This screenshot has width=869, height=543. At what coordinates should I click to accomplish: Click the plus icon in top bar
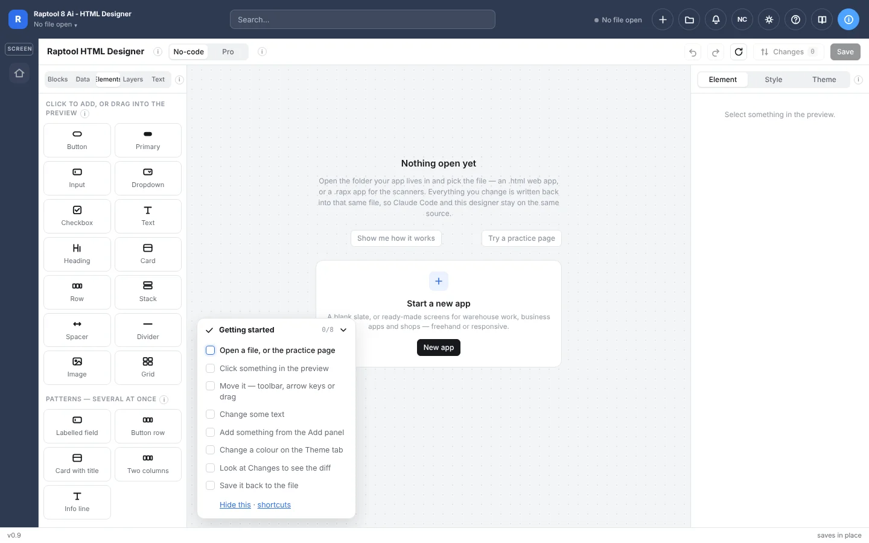tap(663, 19)
